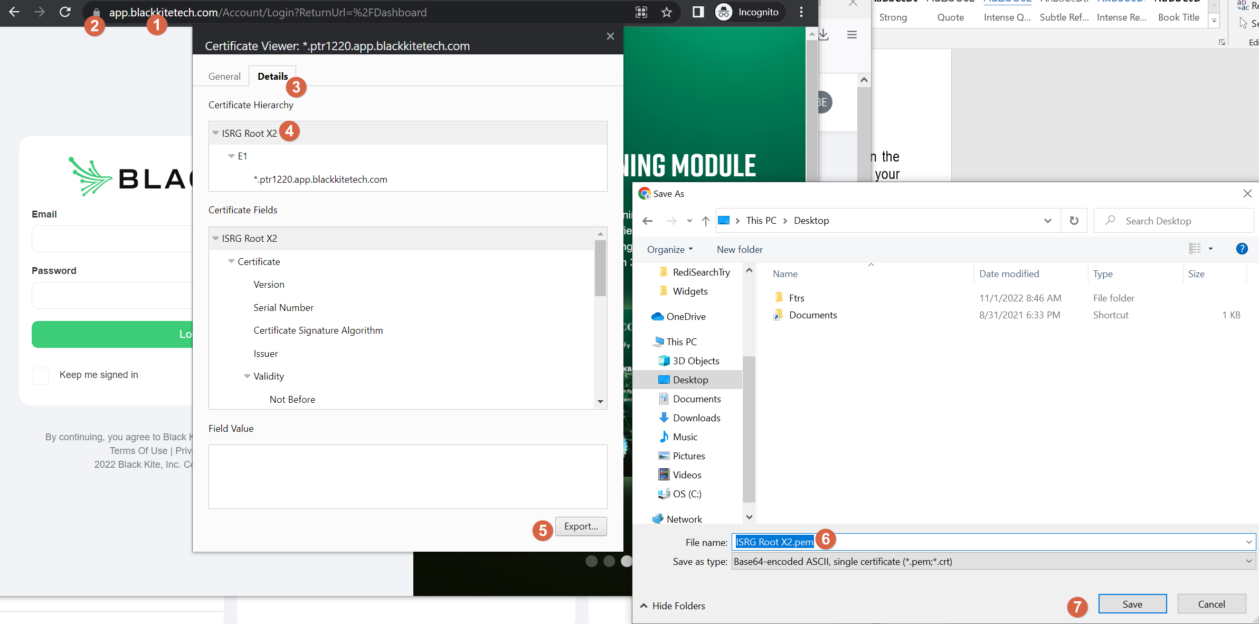1259x624 pixels.
Task: Open the File name history dropdown
Action: coord(1249,542)
